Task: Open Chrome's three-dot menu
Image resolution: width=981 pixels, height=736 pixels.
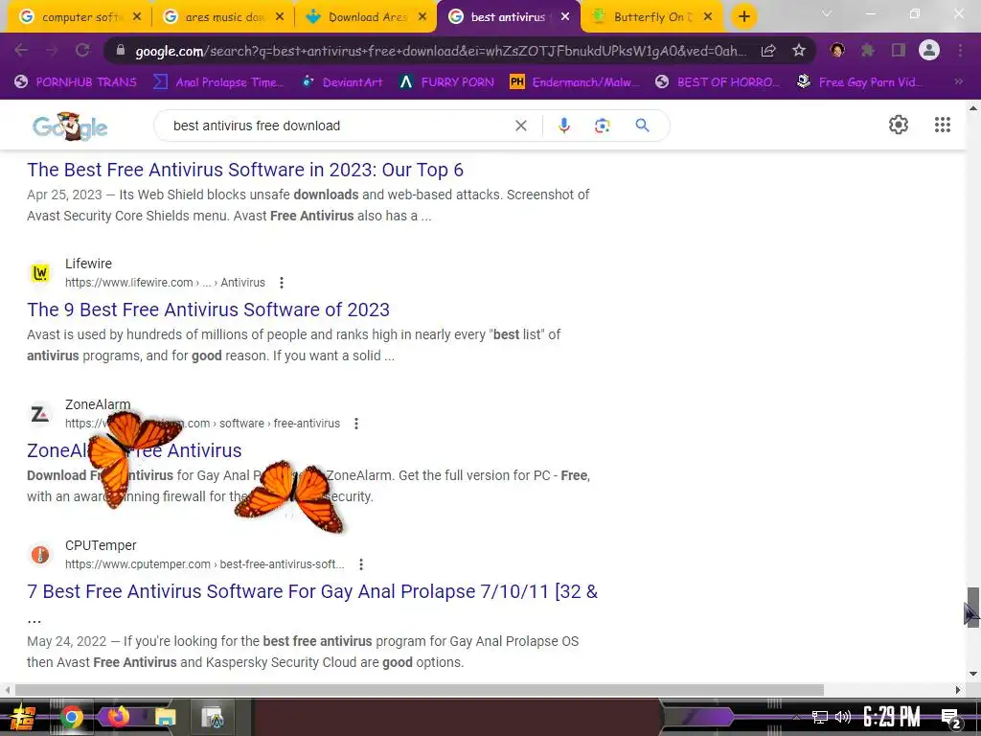Action: pos(960,50)
